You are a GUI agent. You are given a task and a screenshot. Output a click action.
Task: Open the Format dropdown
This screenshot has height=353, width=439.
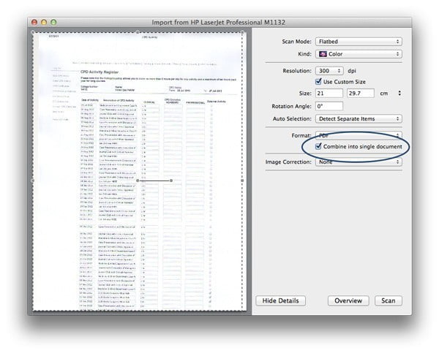click(x=359, y=135)
